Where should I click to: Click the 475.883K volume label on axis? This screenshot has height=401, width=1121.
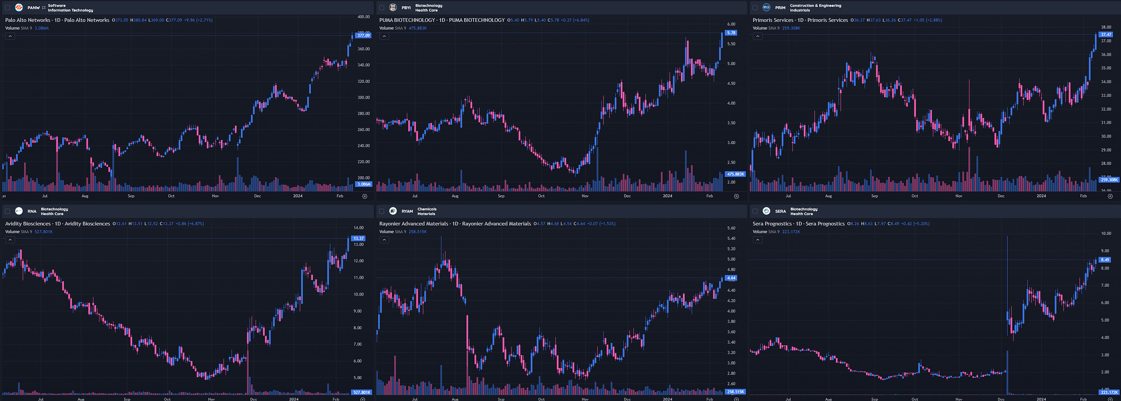pos(735,174)
